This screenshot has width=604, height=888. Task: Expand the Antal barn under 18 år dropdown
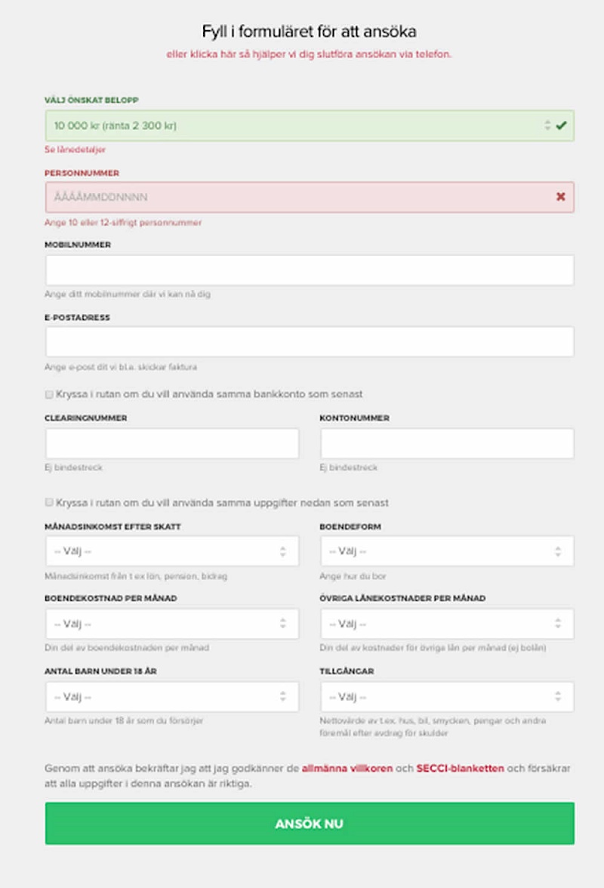coord(172,696)
